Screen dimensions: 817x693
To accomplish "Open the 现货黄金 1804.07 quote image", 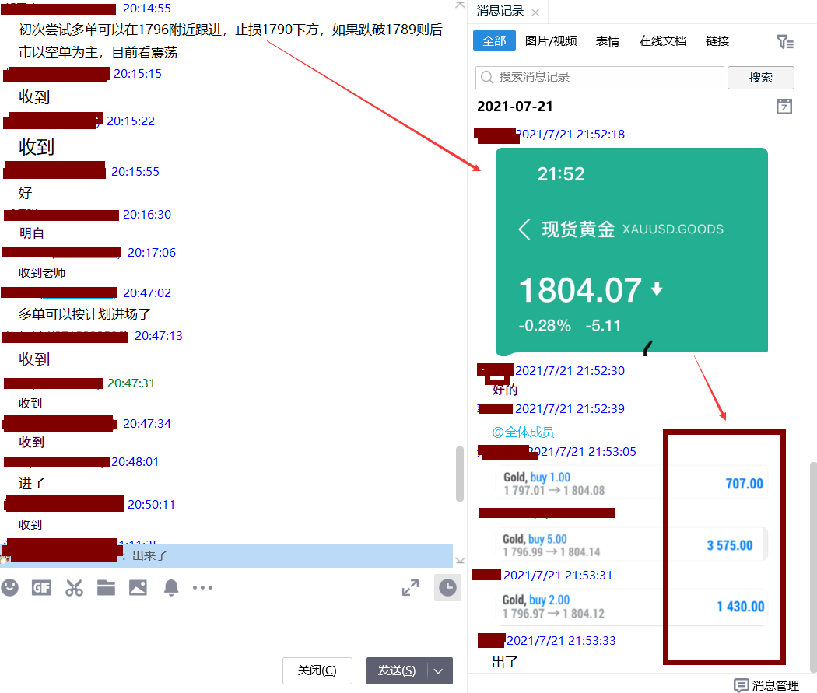I will pos(632,252).
